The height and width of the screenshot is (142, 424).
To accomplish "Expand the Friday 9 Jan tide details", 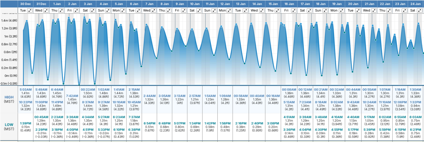I will pos(184,10).
